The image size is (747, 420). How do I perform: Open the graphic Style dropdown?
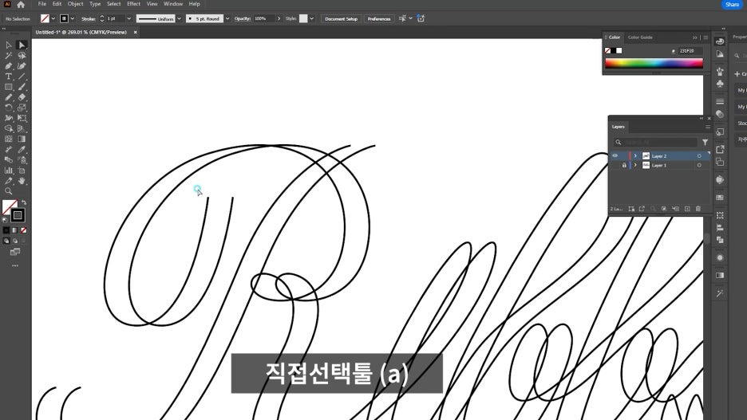[311, 18]
